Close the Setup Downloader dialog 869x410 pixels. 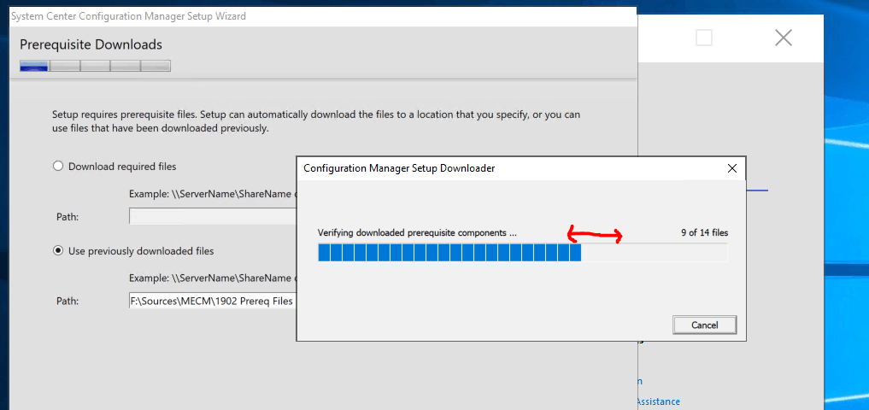[731, 168]
